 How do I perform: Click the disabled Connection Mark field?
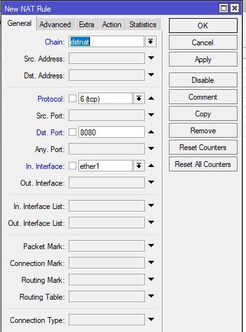click(107, 263)
